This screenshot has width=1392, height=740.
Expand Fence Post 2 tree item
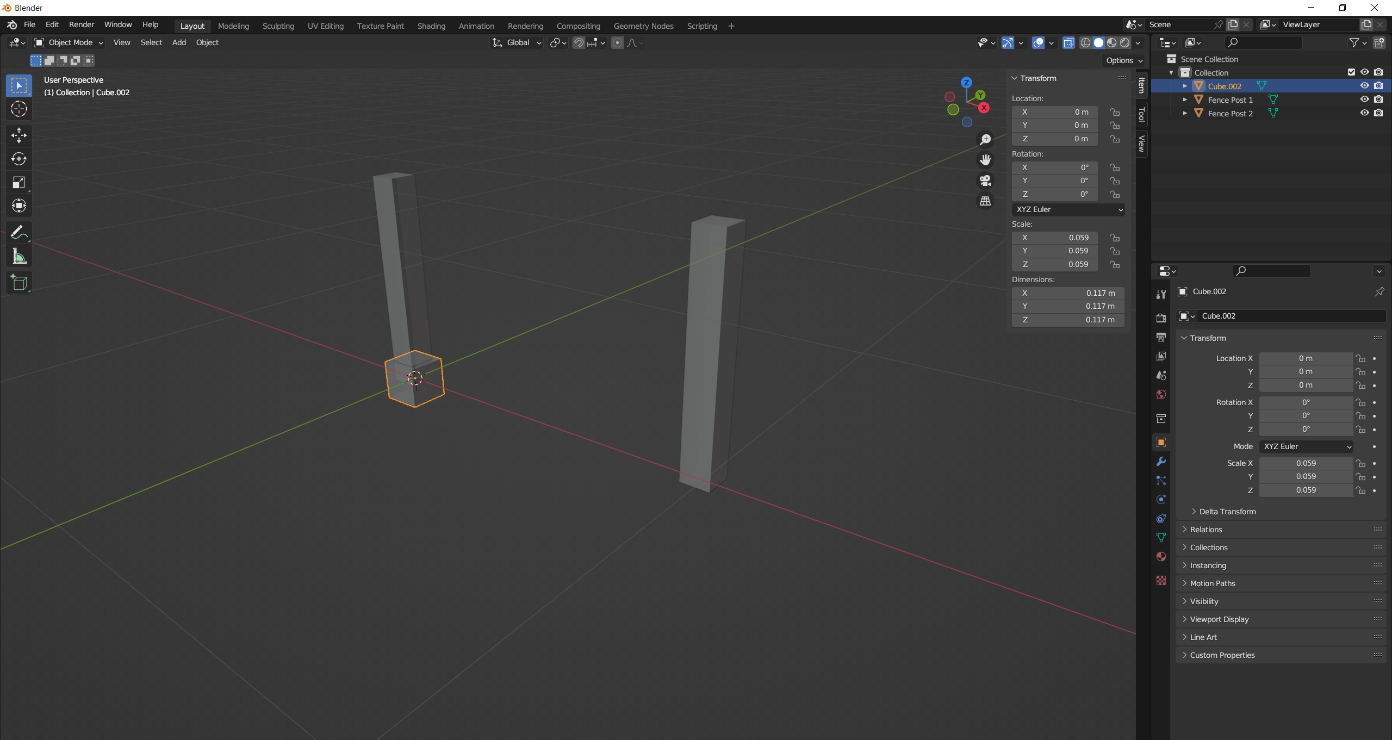coord(1185,113)
